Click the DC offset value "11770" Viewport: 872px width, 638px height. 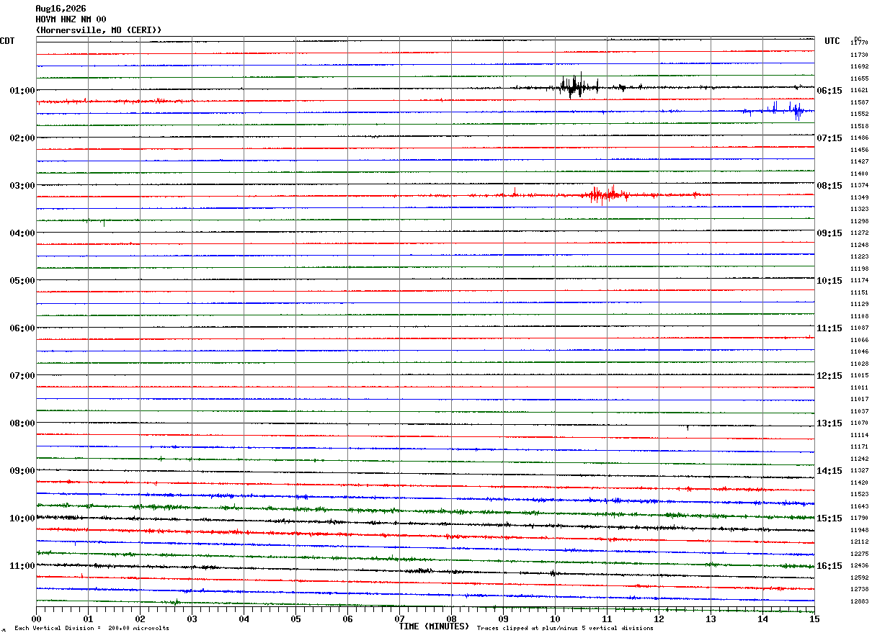point(859,43)
